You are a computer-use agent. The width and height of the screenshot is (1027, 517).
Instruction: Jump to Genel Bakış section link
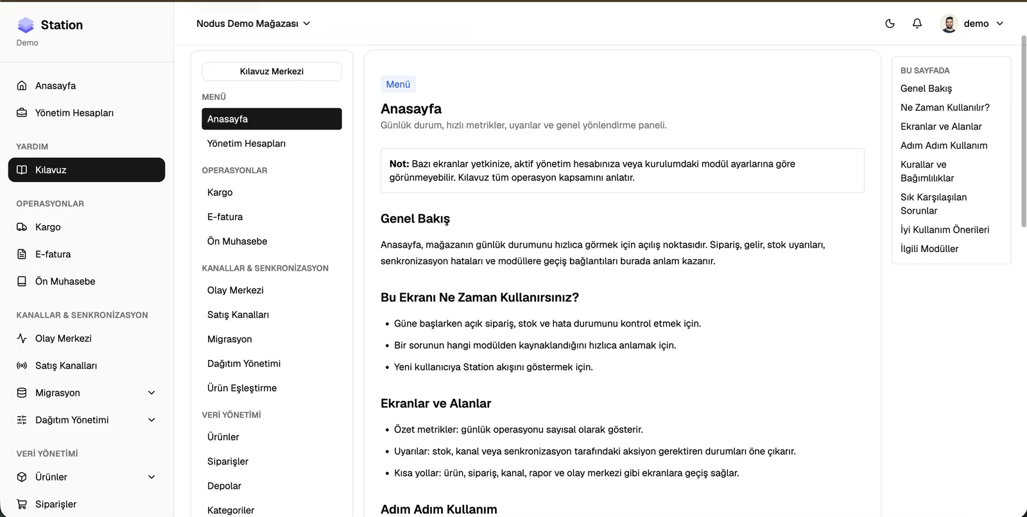pos(926,89)
